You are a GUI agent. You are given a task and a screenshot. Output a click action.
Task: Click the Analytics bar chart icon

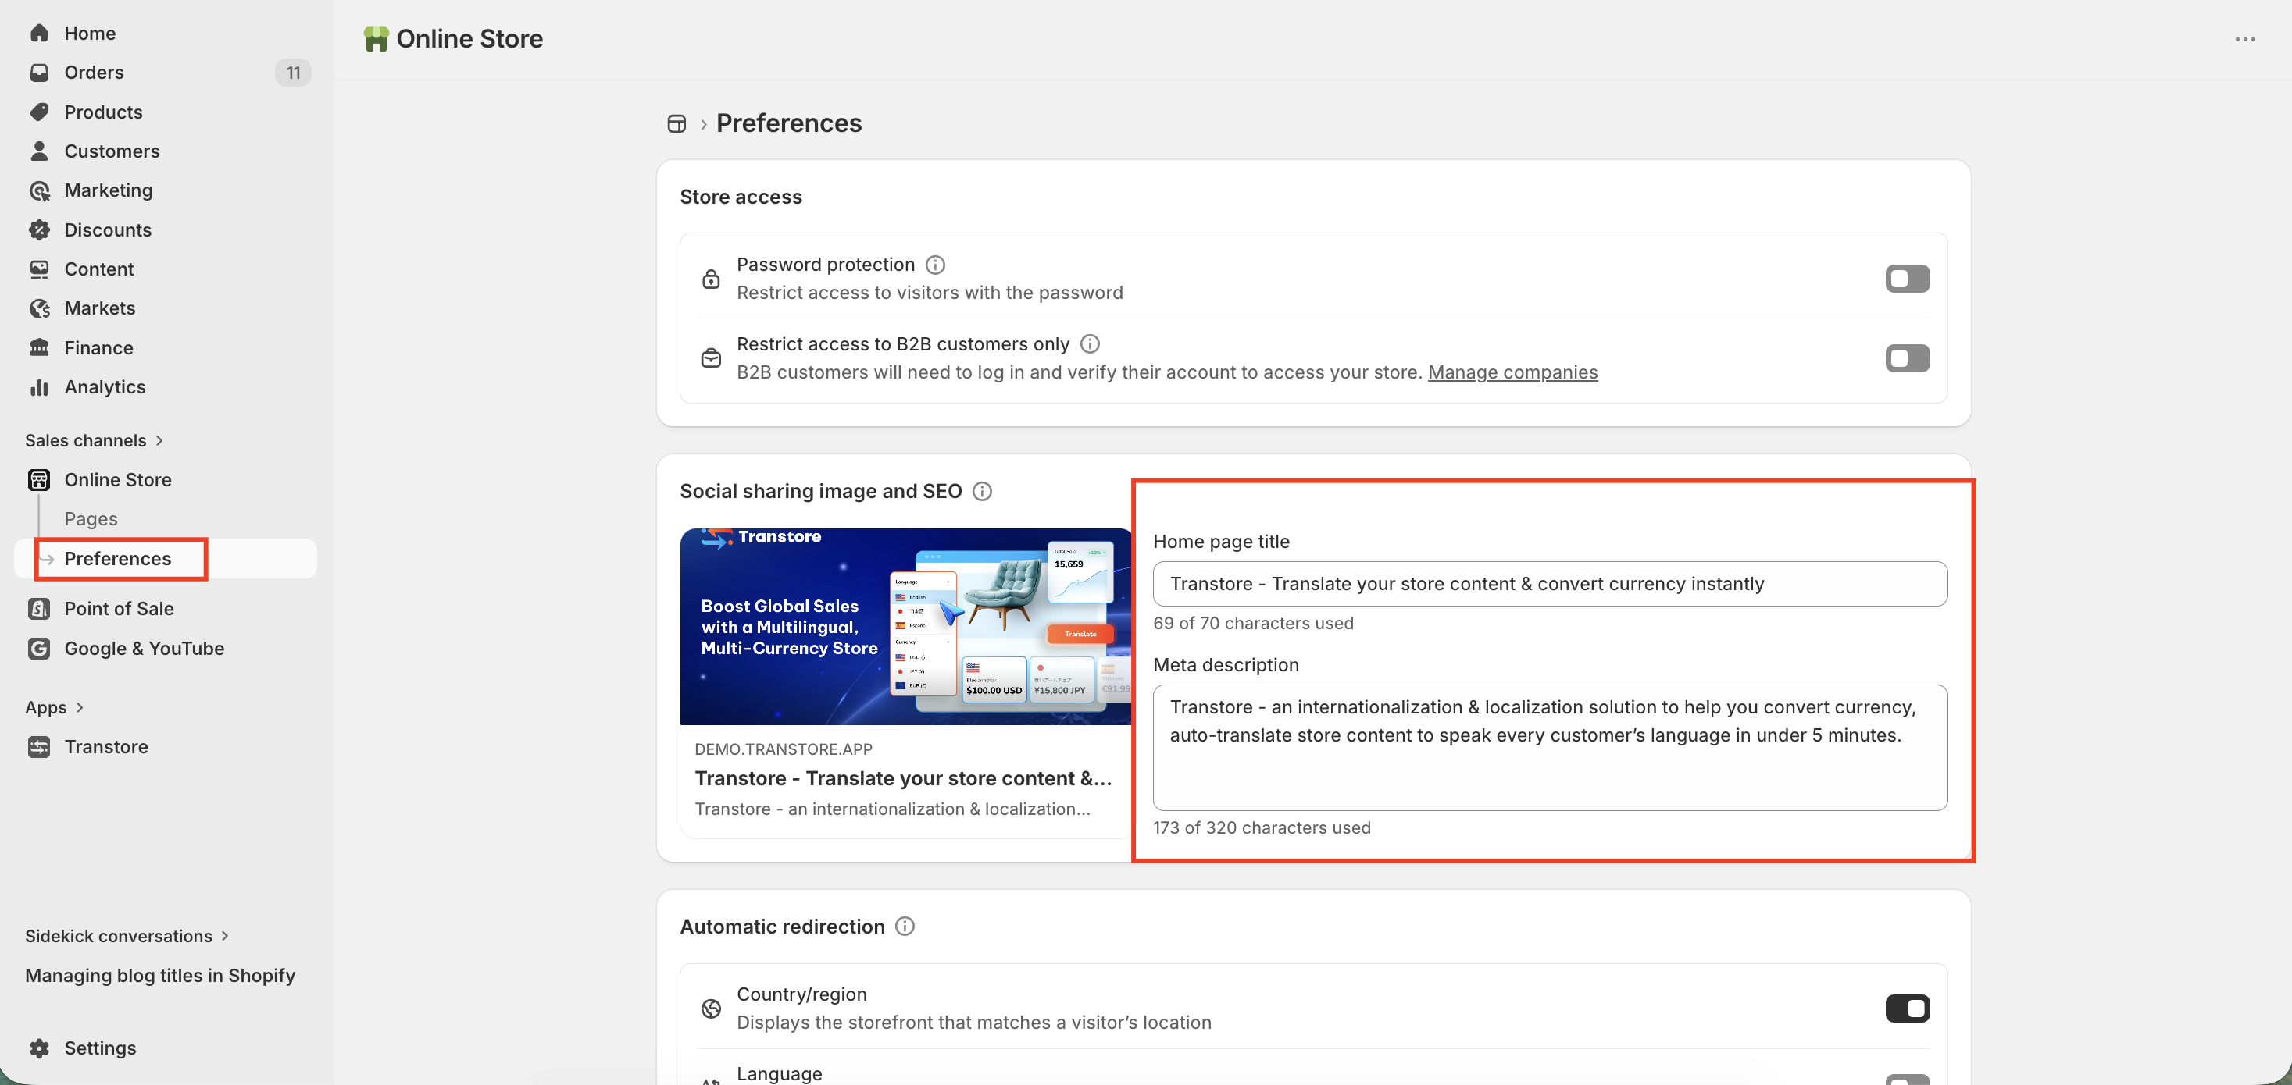click(x=39, y=387)
